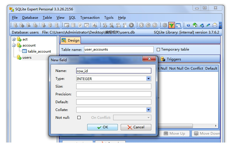The height and width of the screenshot is (148, 231).
Task: Click the Default input field in dialog
Action: coord(114,102)
